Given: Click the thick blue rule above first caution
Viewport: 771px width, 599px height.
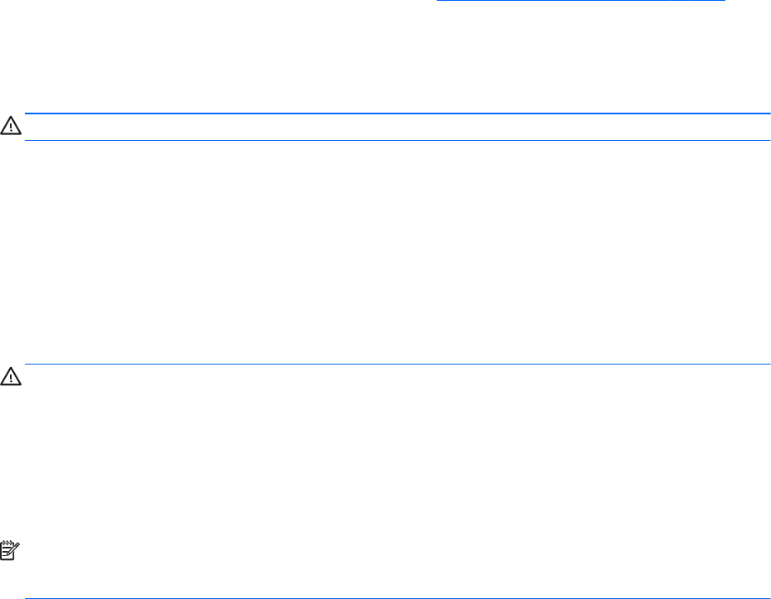Looking at the screenshot, I should coord(397,114).
